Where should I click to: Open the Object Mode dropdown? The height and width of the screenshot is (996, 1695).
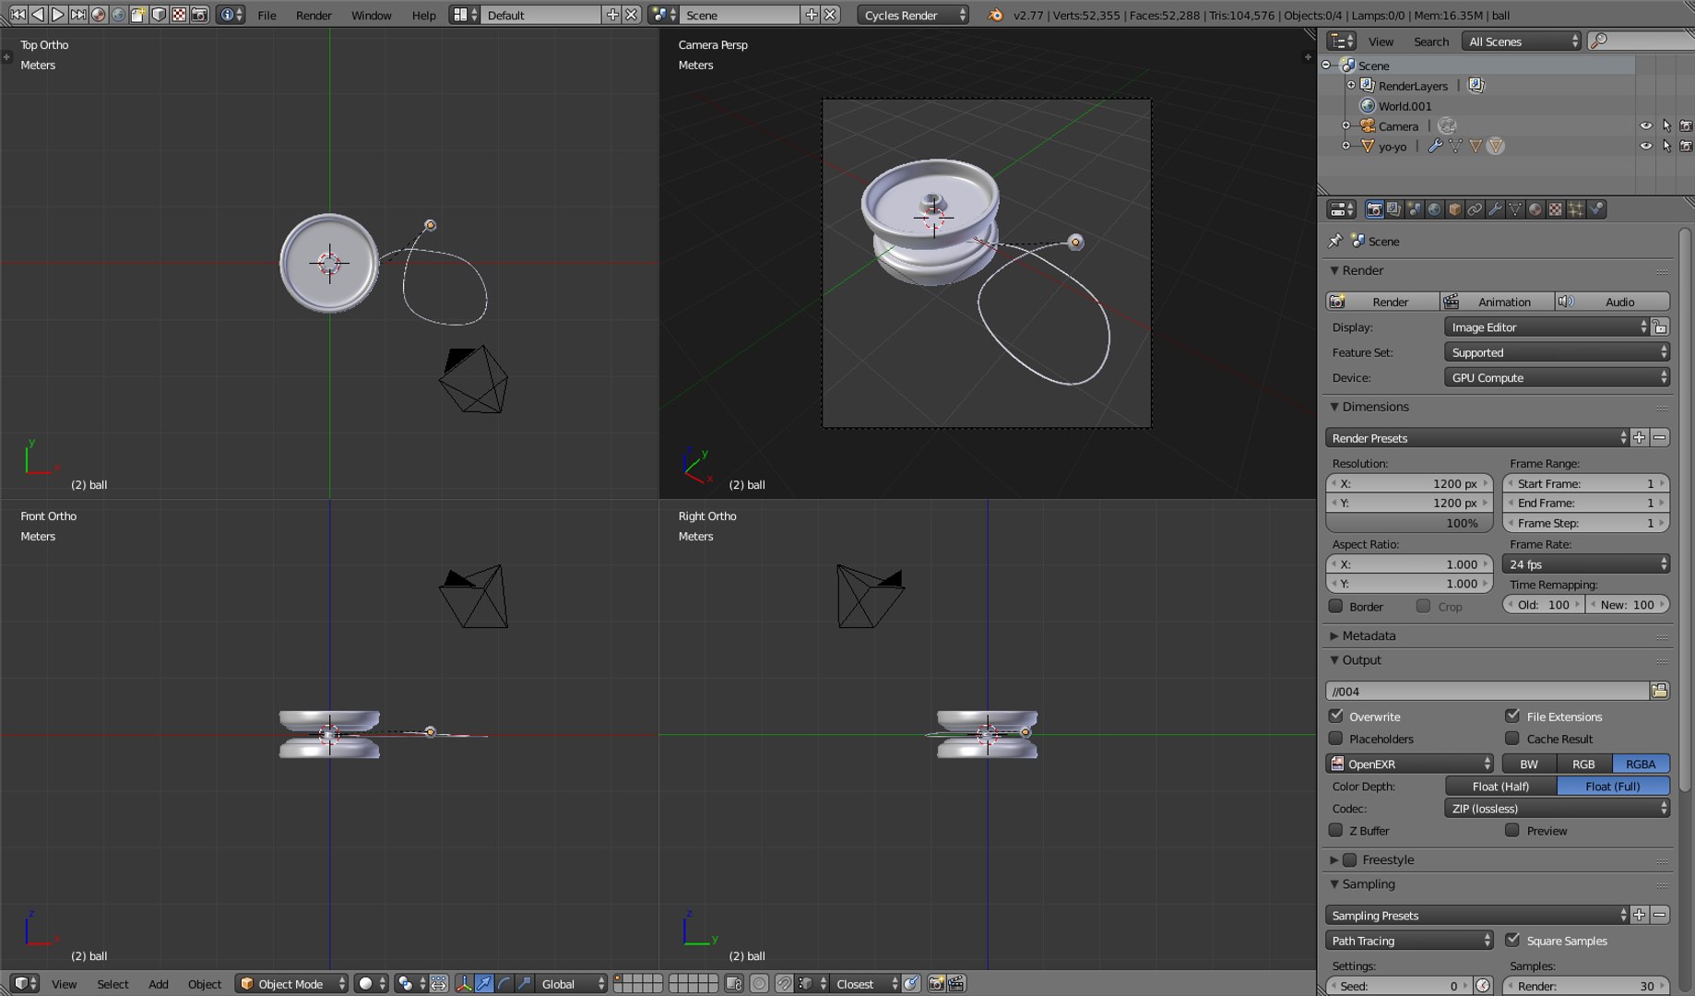point(292,984)
